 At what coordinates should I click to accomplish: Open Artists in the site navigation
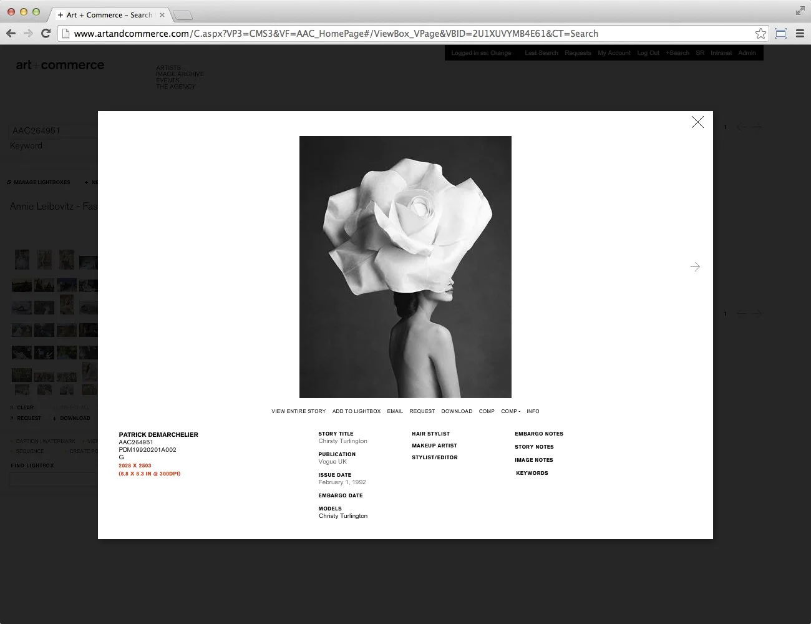[168, 67]
